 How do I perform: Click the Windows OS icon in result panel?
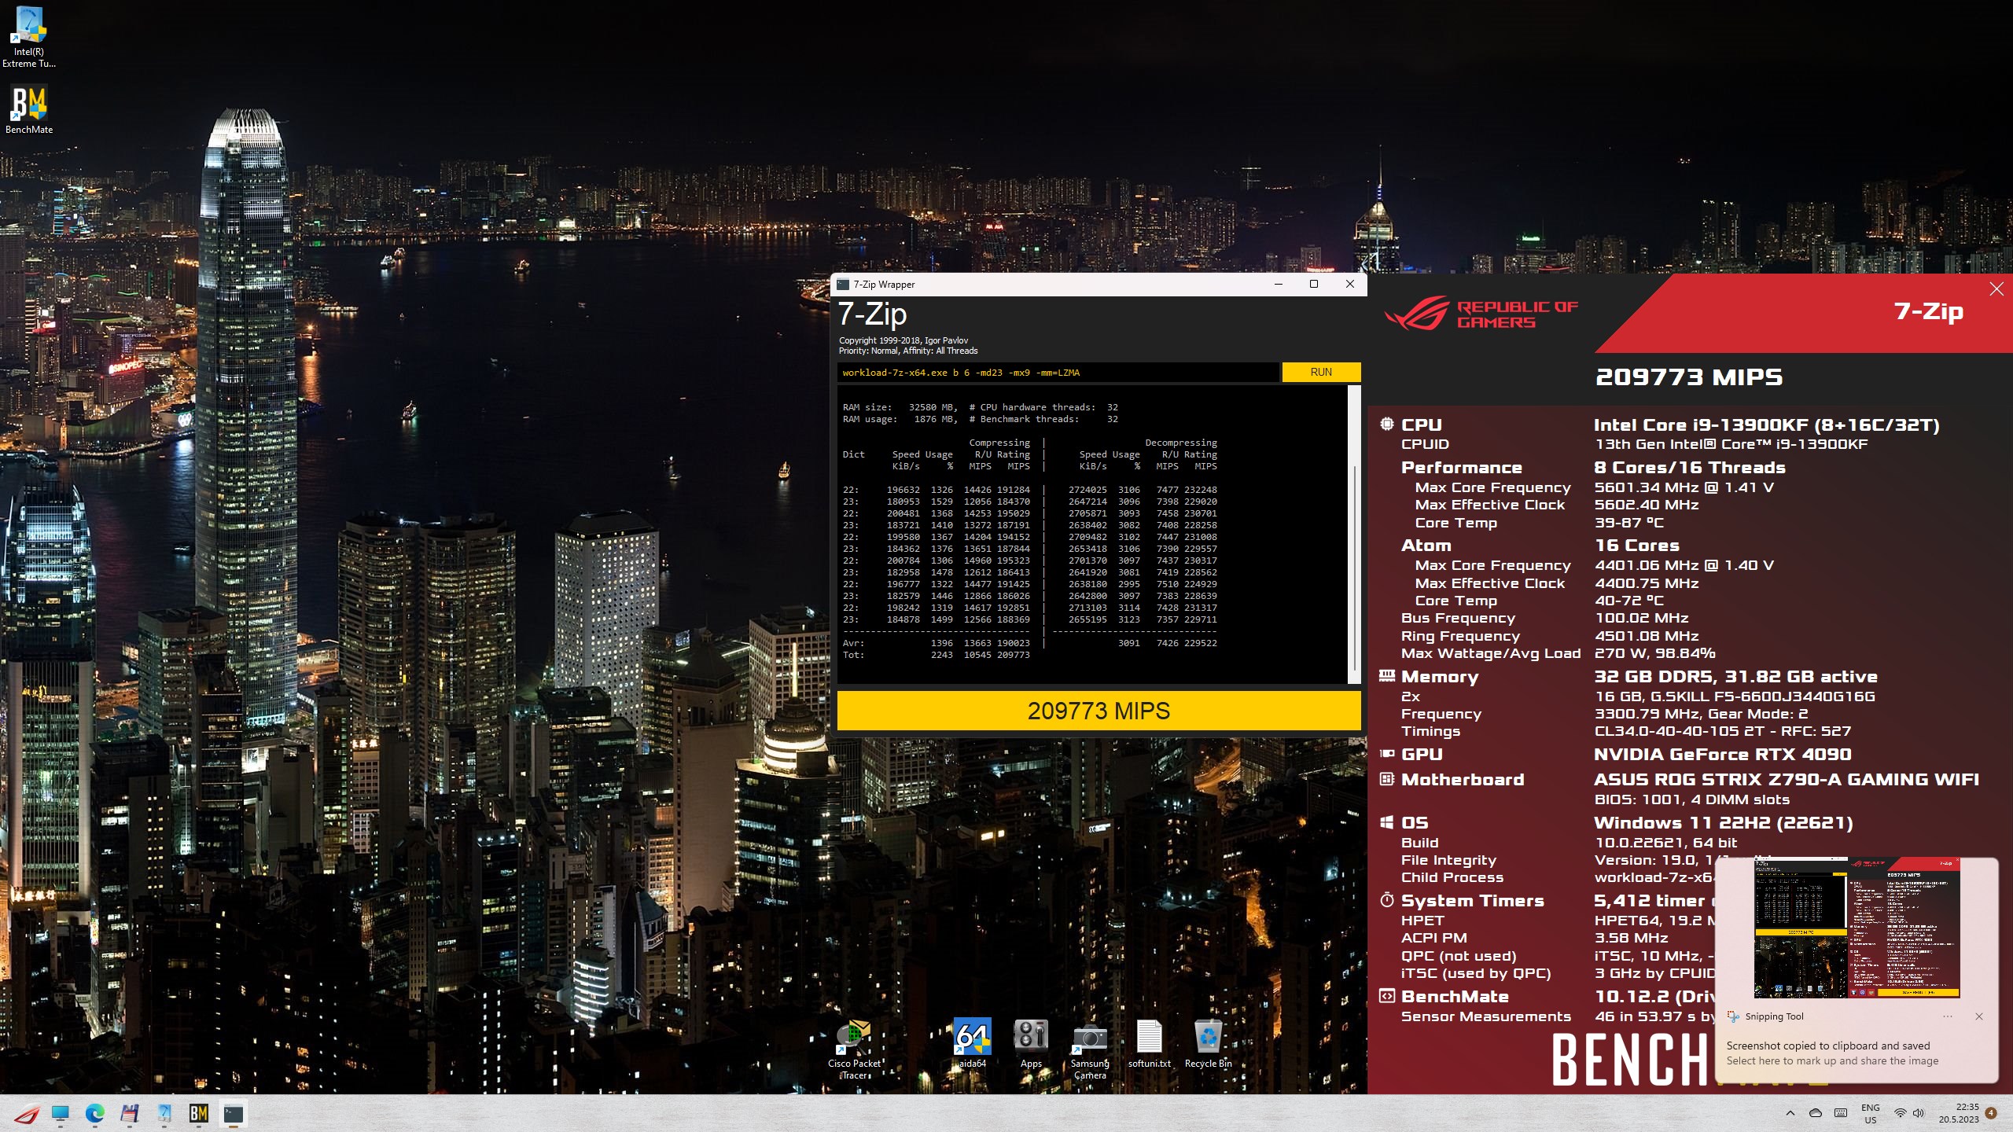point(1387,822)
